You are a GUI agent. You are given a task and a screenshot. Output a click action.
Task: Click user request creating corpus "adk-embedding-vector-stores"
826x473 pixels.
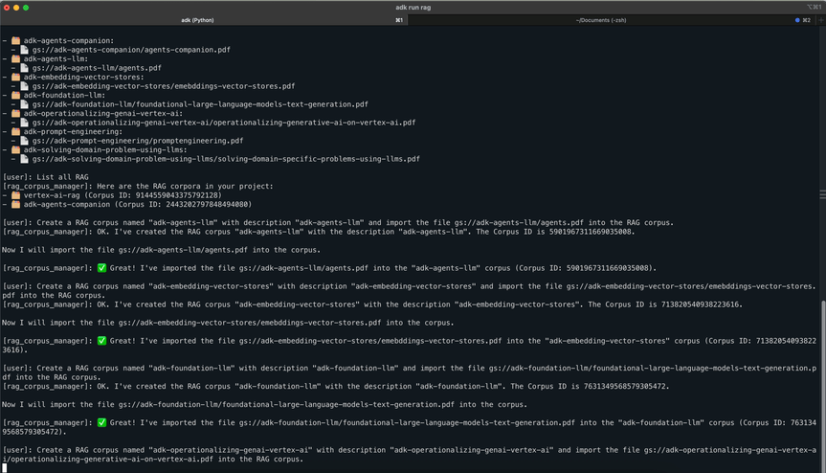(409, 291)
